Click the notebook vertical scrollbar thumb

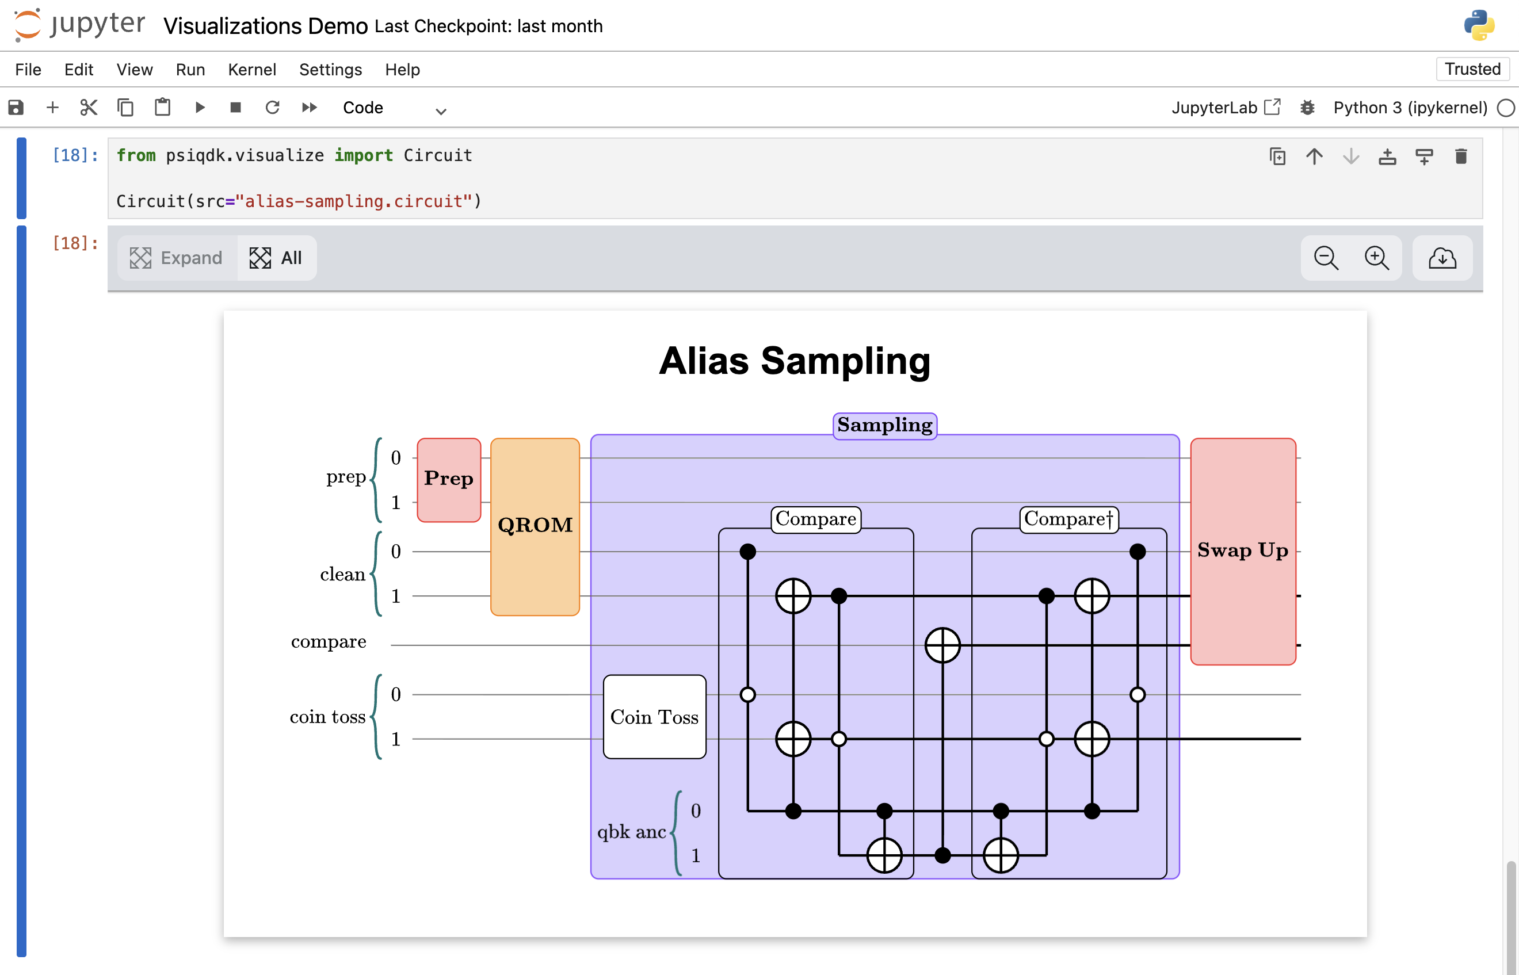[1511, 917]
